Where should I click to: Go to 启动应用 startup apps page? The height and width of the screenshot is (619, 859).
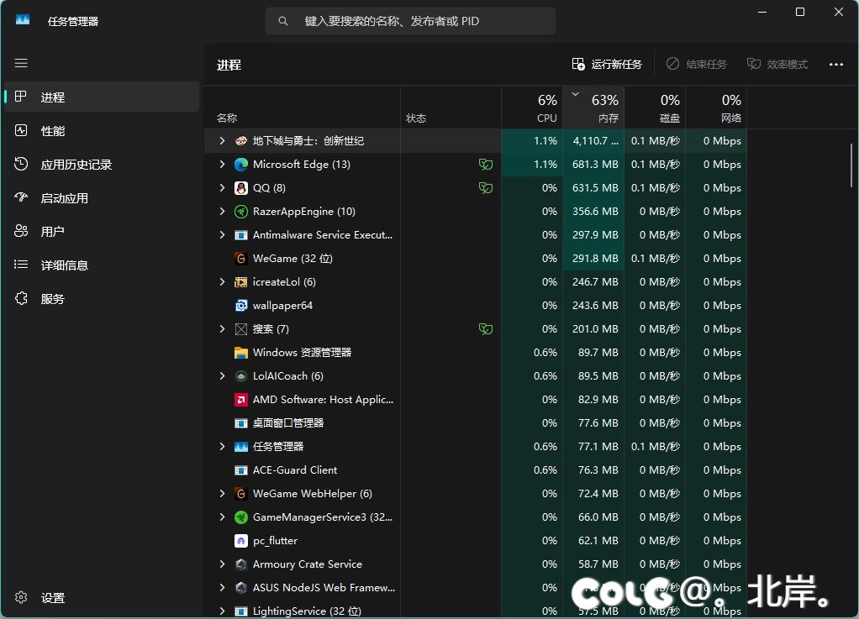[64, 198]
